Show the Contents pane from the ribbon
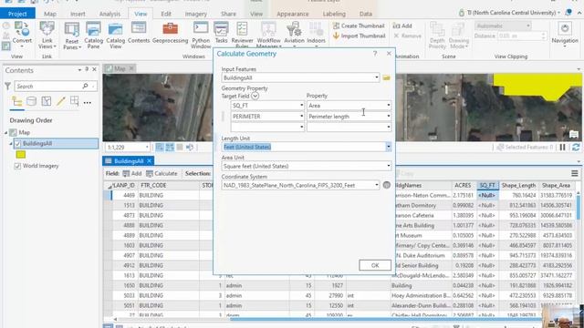Viewport: 584px width, 328px height. 139,33
